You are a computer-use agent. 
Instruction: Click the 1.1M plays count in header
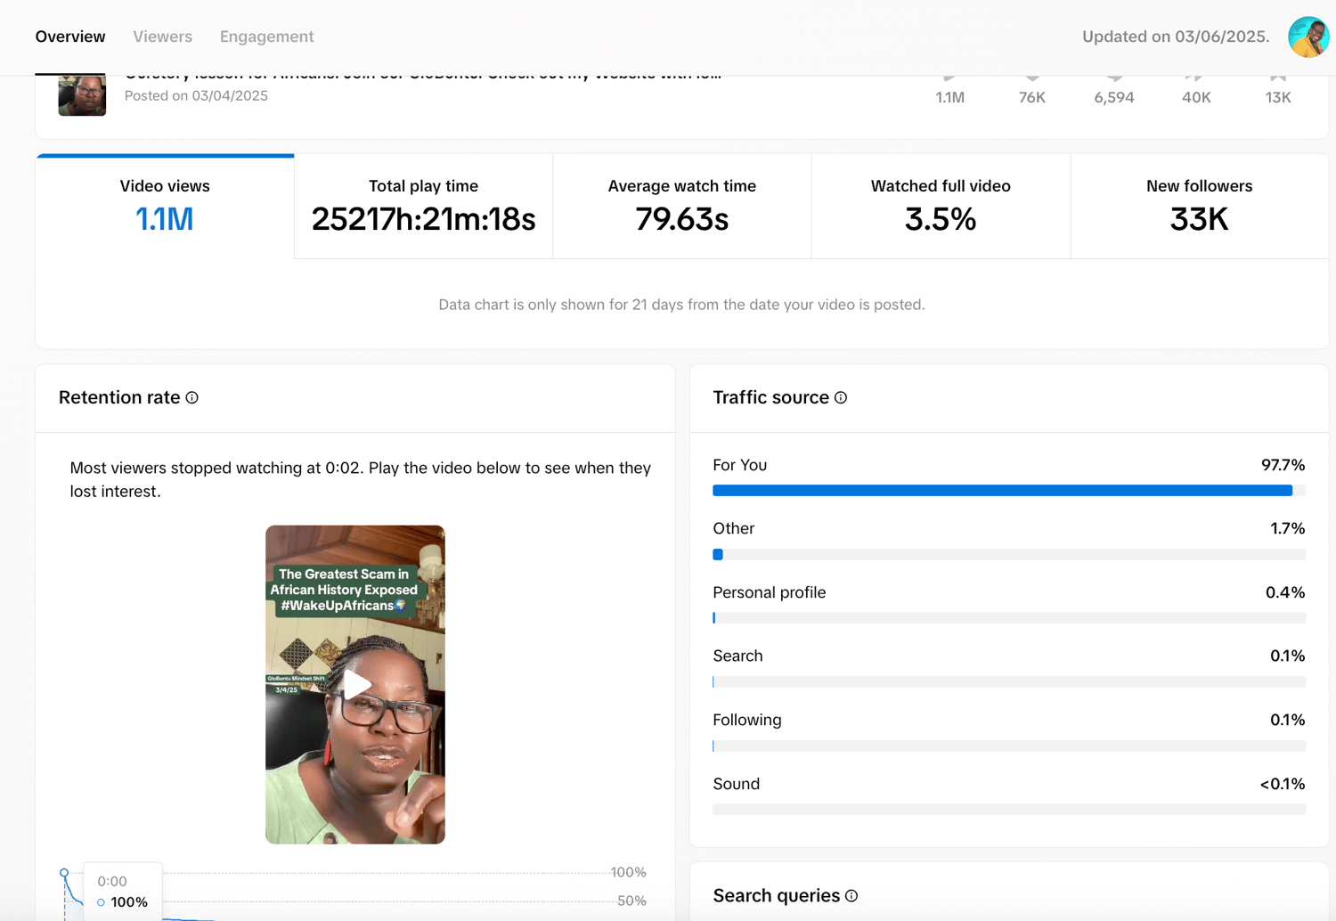950,97
